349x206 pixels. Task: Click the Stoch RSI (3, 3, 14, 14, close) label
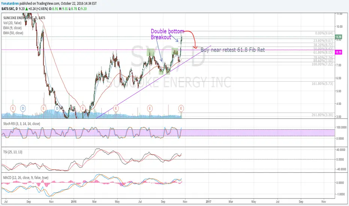coord(22,124)
